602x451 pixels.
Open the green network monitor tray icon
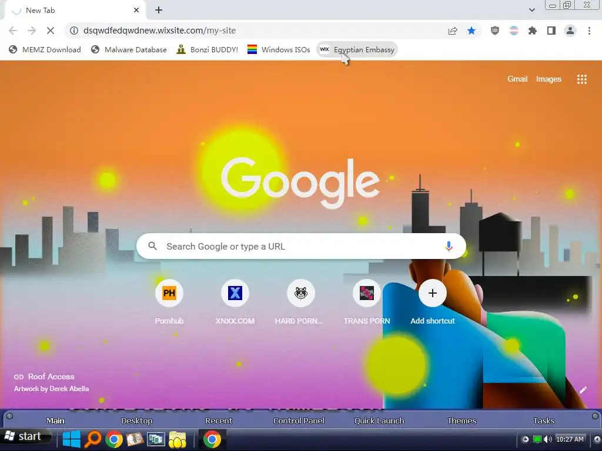[537, 439]
